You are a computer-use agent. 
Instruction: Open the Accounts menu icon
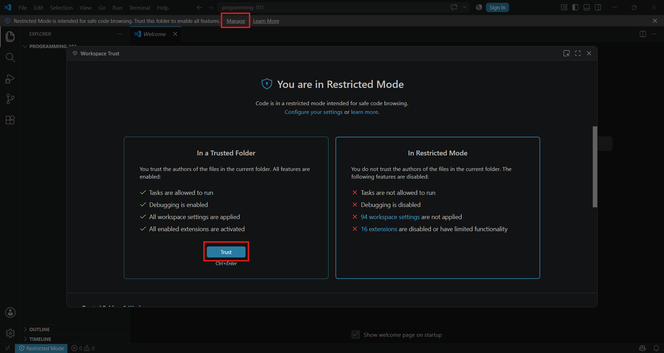(x=10, y=313)
